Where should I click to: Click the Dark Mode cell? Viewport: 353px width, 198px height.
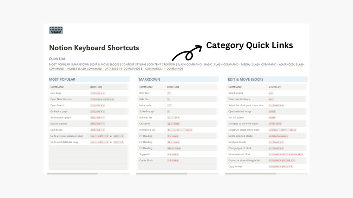(x=68, y=130)
